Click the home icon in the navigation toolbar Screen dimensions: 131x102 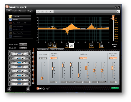pyautogui.click(x=50, y=11)
